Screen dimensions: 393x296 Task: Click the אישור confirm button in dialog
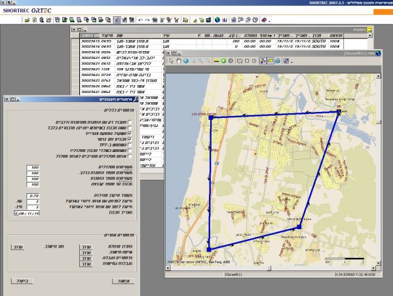pyautogui.click(x=123, y=281)
